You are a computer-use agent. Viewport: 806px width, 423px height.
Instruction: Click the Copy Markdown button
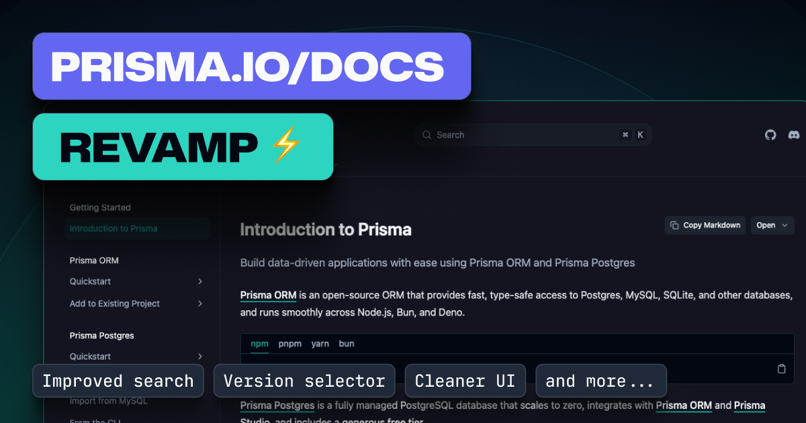[705, 225]
